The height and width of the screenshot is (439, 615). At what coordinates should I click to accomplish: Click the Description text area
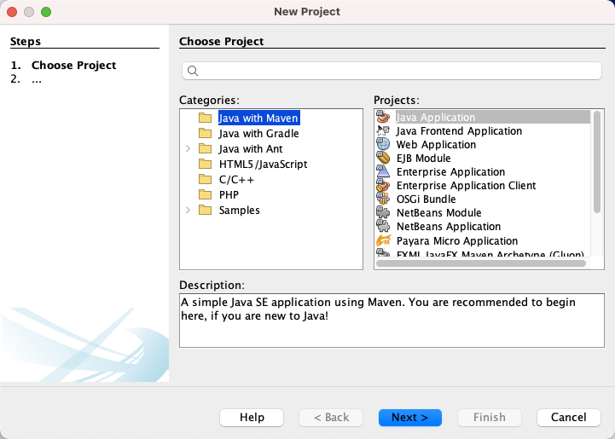(x=392, y=321)
